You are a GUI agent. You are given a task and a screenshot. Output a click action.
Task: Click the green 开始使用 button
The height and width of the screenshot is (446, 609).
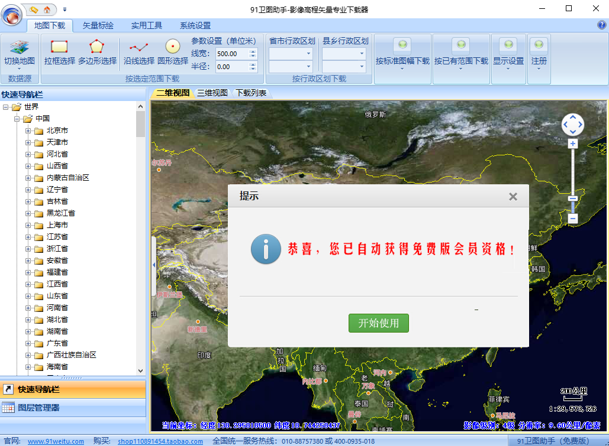(378, 323)
